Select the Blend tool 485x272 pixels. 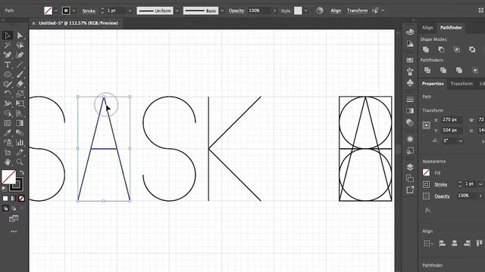(20, 133)
